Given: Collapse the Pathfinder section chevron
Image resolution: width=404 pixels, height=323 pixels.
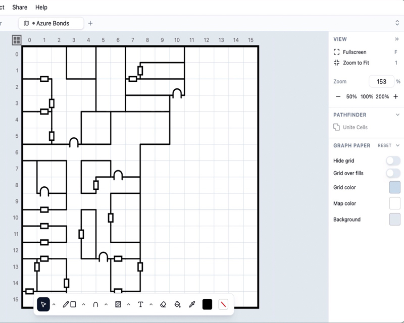Looking at the screenshot, I should pos(397,115).
